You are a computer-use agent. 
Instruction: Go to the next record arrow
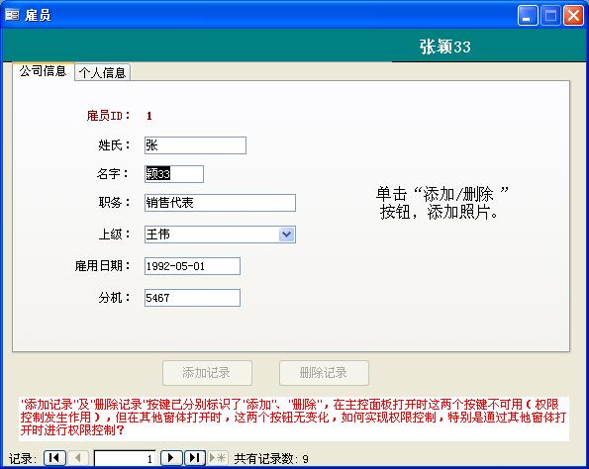click(171, 458)
